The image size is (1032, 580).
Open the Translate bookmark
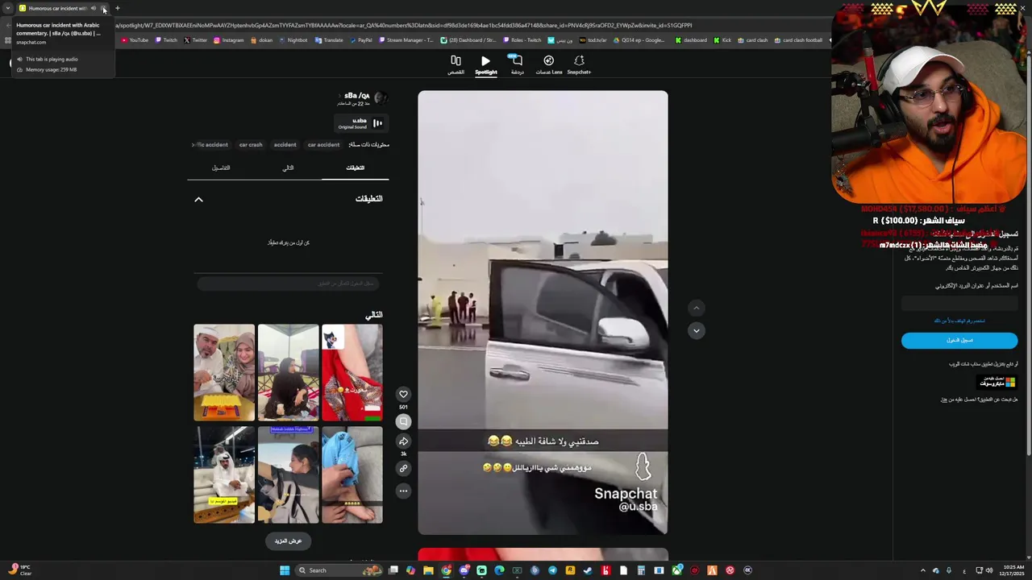(x=330, y=40)
